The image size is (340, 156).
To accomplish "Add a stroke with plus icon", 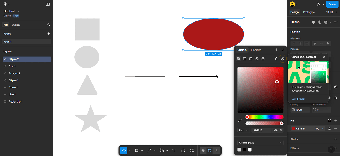I will tap(336, 139).
